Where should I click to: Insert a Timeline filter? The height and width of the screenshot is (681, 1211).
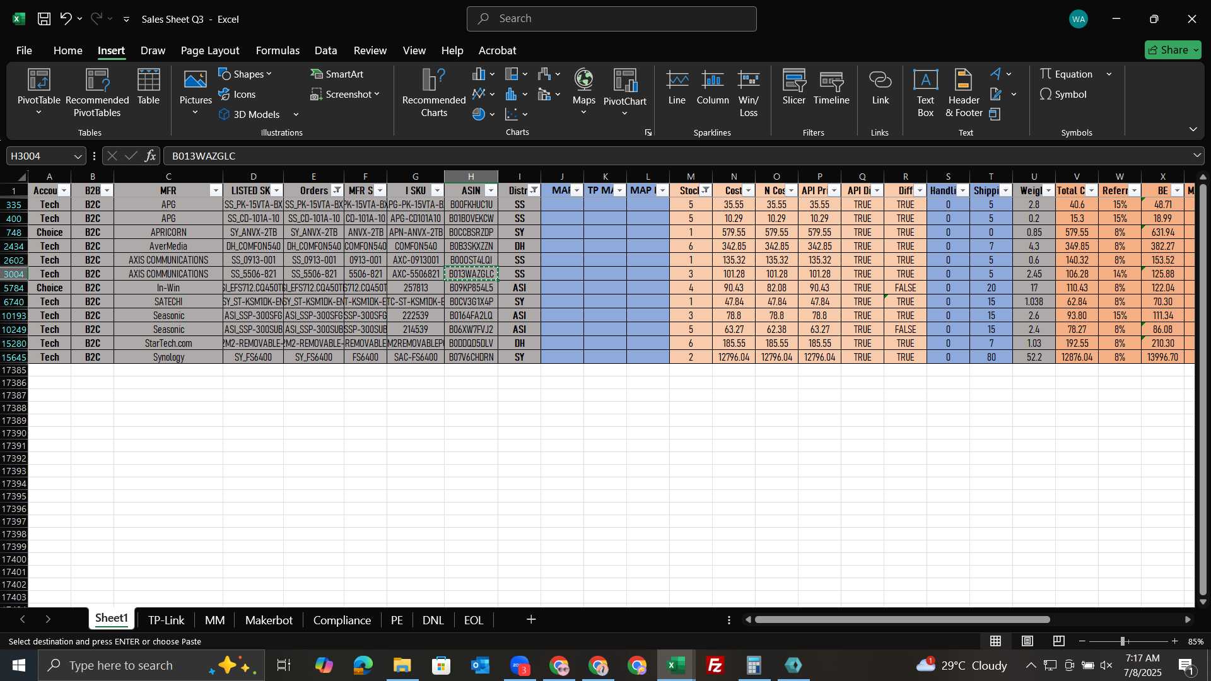[x=831, y=87]
